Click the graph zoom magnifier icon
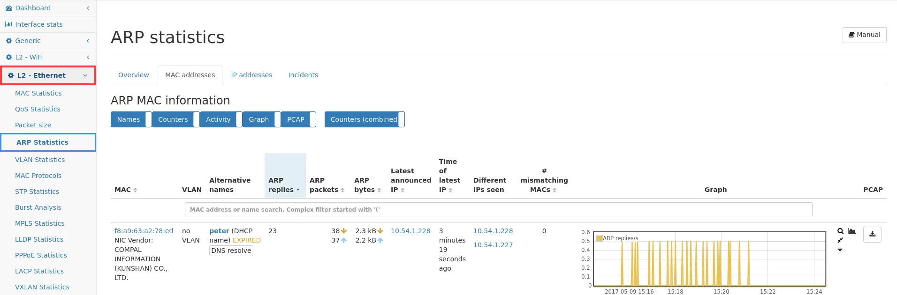The width and height of the screenshot is (897, 295). coord(840,231)
